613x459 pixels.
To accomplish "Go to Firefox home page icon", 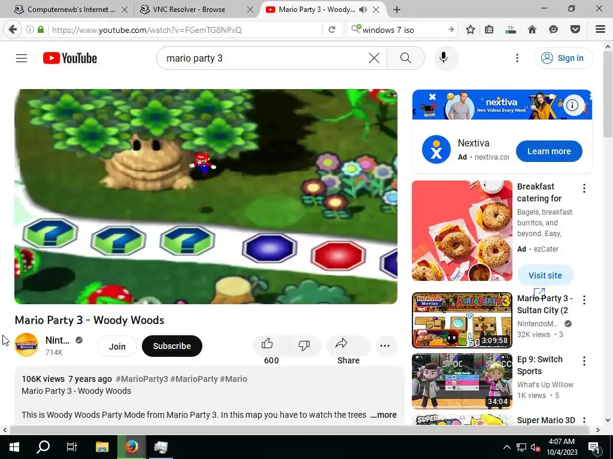I will pyautogui.click(x=532, y=30).
